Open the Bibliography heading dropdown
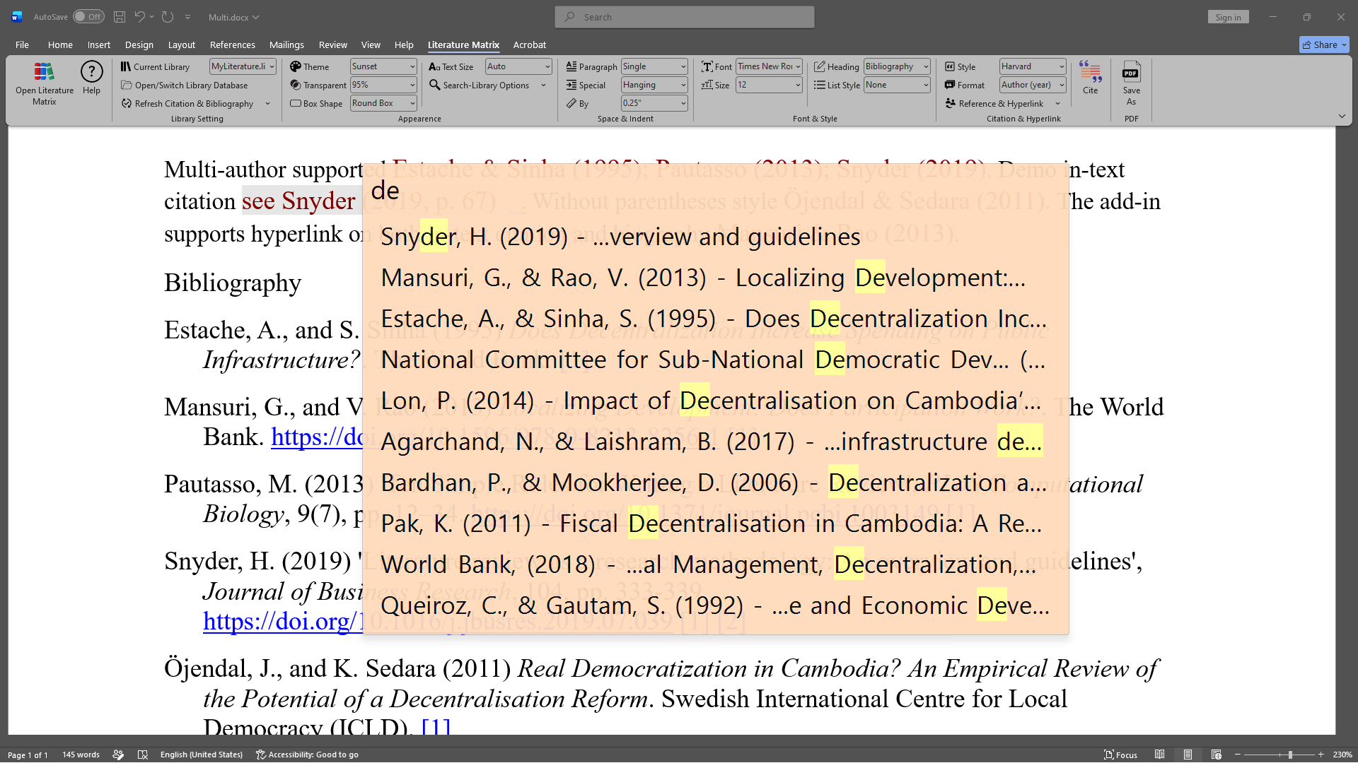Viewport: 1358px width, 763px height. pyautogui.click(x=926, y=66)
